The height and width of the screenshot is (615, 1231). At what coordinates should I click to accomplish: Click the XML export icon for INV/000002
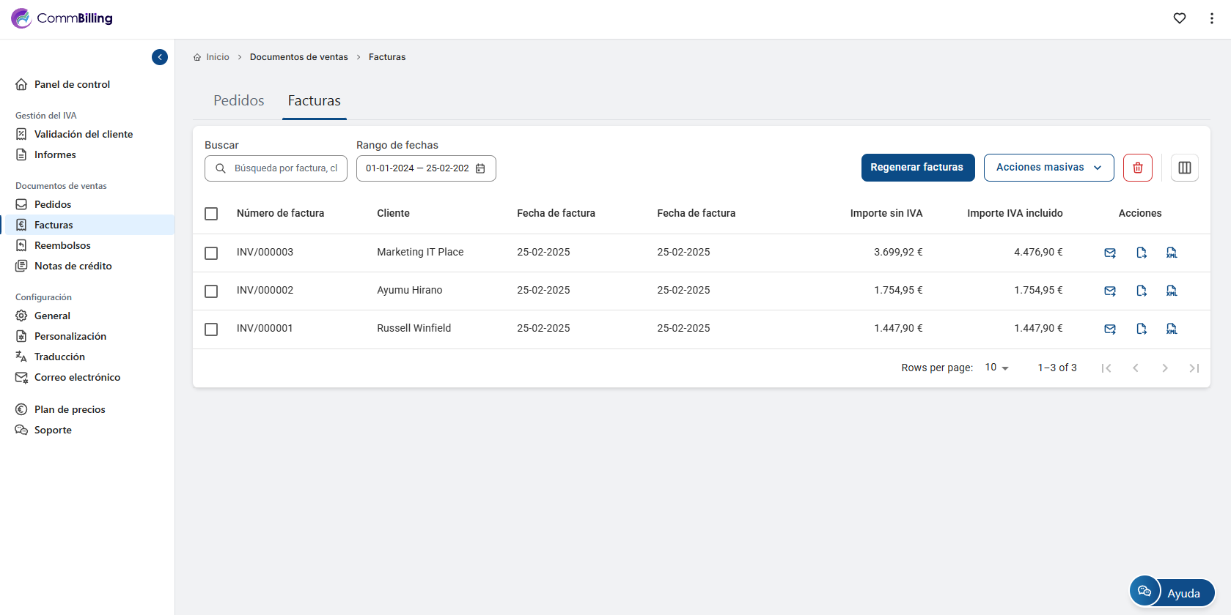tap(1172, 291)
